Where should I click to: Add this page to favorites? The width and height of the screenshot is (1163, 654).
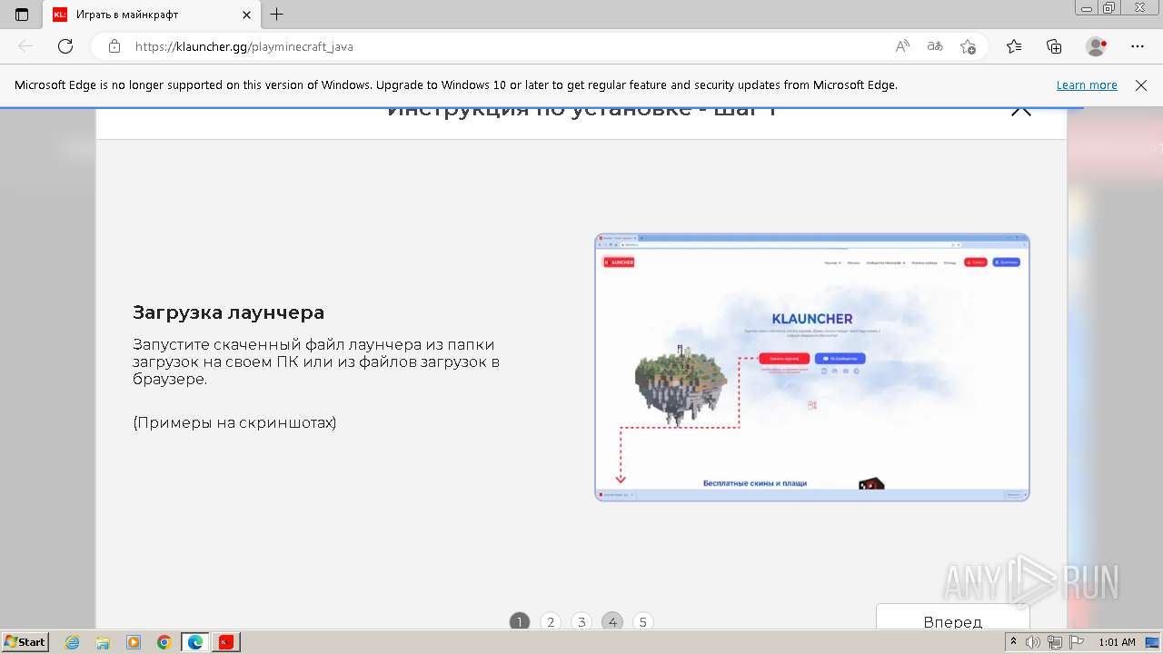968,46
